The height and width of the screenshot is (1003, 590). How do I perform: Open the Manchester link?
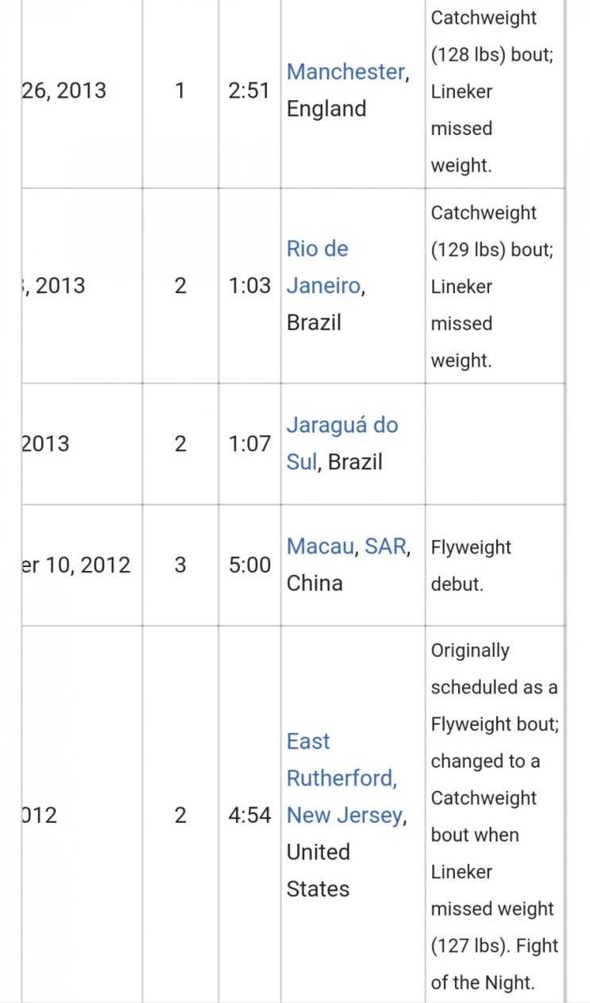(345, 71)
